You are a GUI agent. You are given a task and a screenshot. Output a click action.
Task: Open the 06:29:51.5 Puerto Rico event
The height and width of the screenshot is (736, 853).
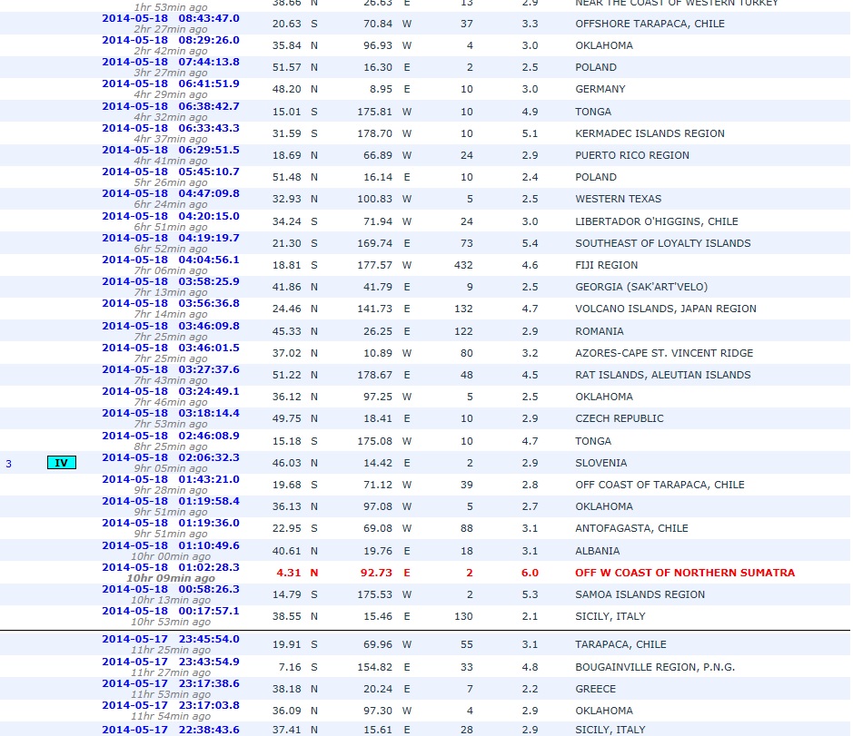170,150
